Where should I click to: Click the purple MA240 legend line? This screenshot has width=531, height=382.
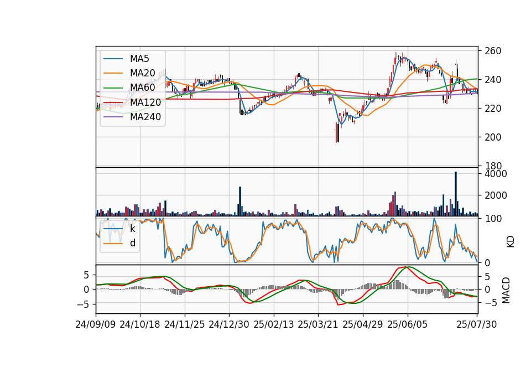113,117
